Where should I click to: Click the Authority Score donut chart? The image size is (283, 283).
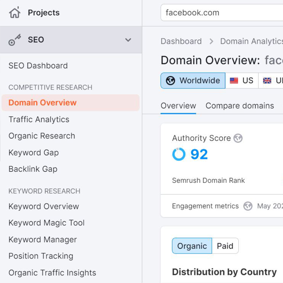tap(179, 154)
